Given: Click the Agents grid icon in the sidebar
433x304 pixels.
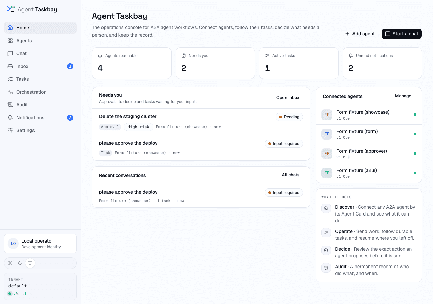Looking at the screenshot, I should [10, 41].
